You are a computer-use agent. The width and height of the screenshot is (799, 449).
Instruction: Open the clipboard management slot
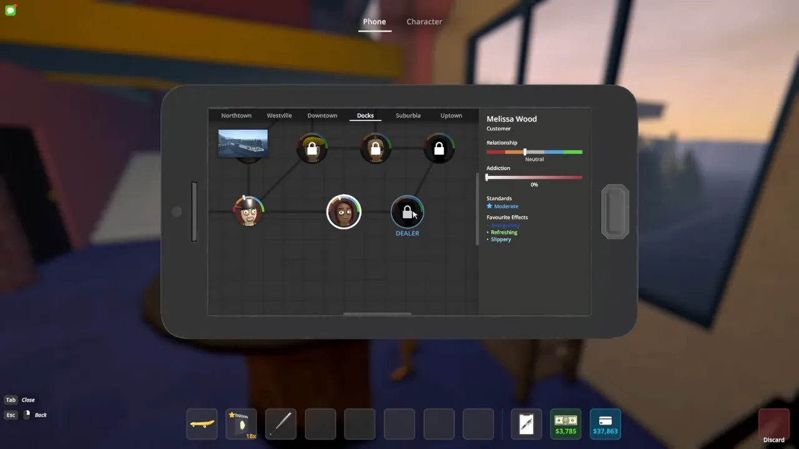(x=526, y=424)
